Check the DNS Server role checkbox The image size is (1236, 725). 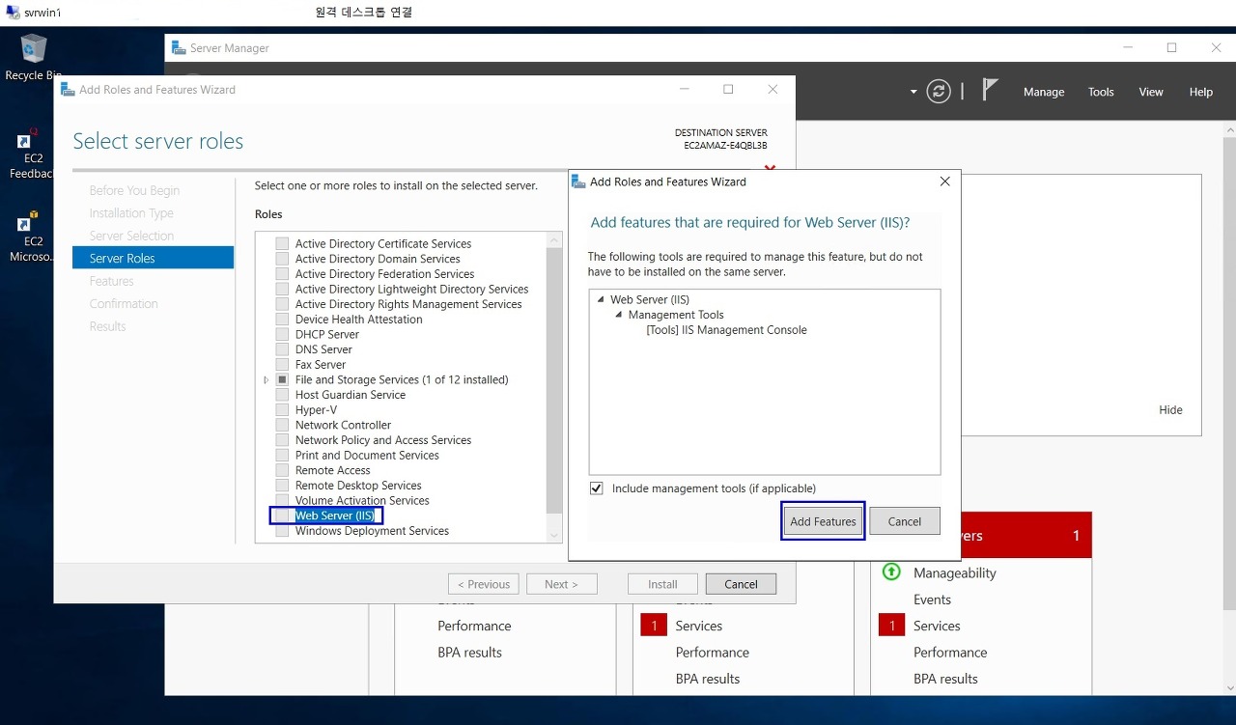(282, 349)
